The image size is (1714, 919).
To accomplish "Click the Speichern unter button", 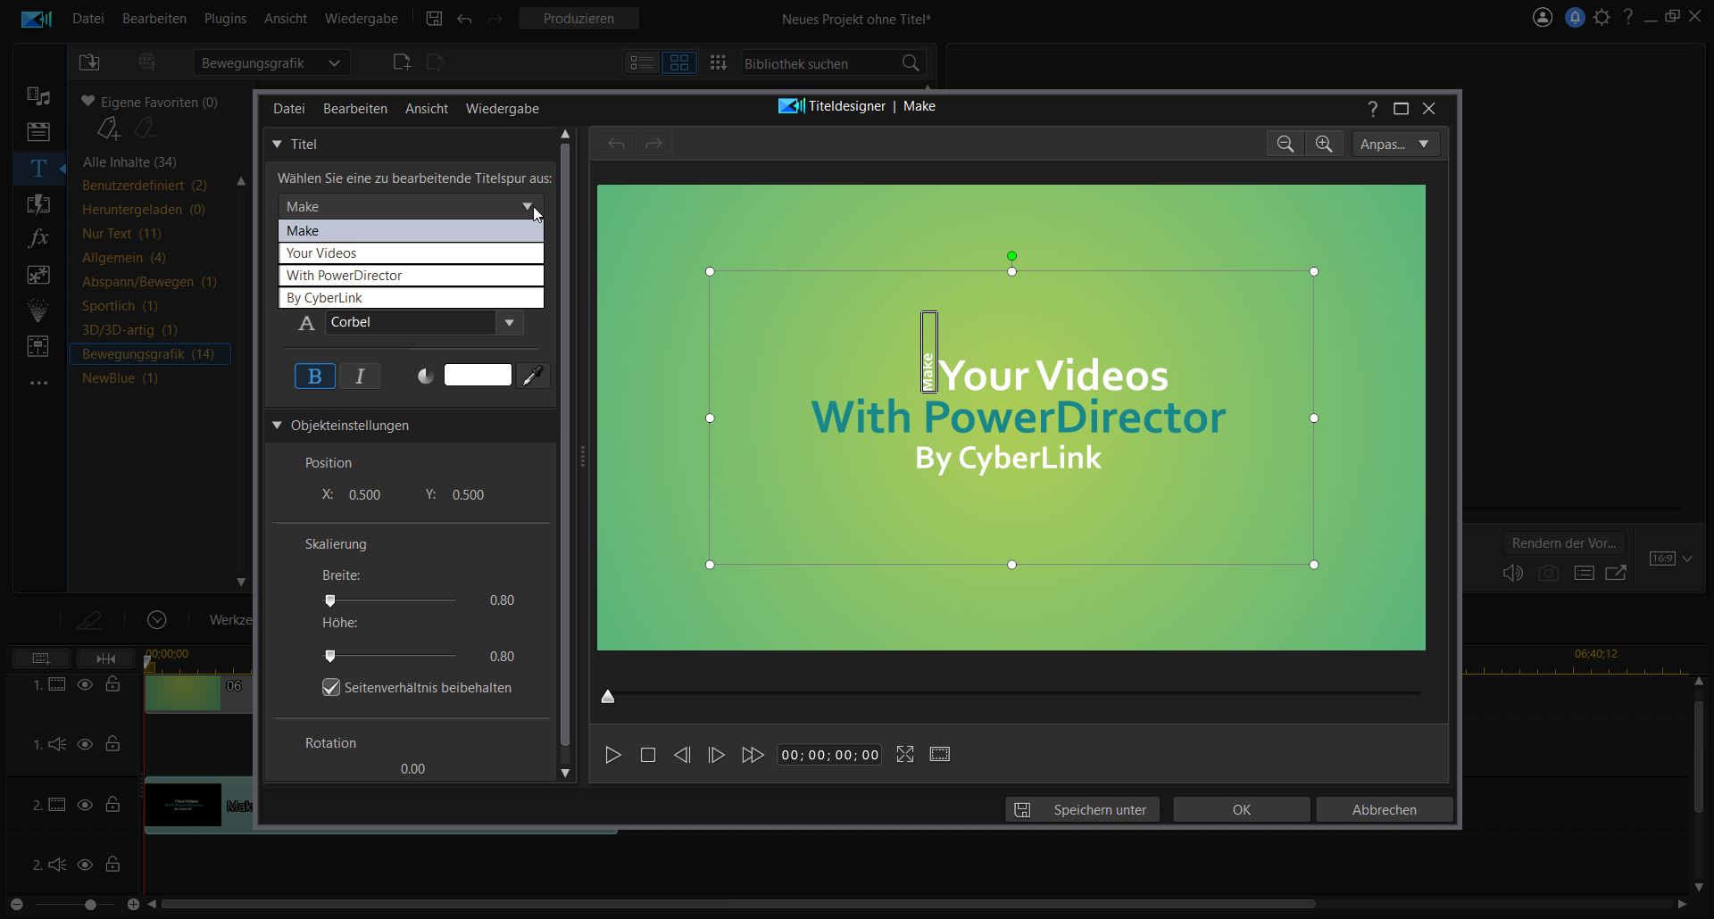I will (1083, 810).
